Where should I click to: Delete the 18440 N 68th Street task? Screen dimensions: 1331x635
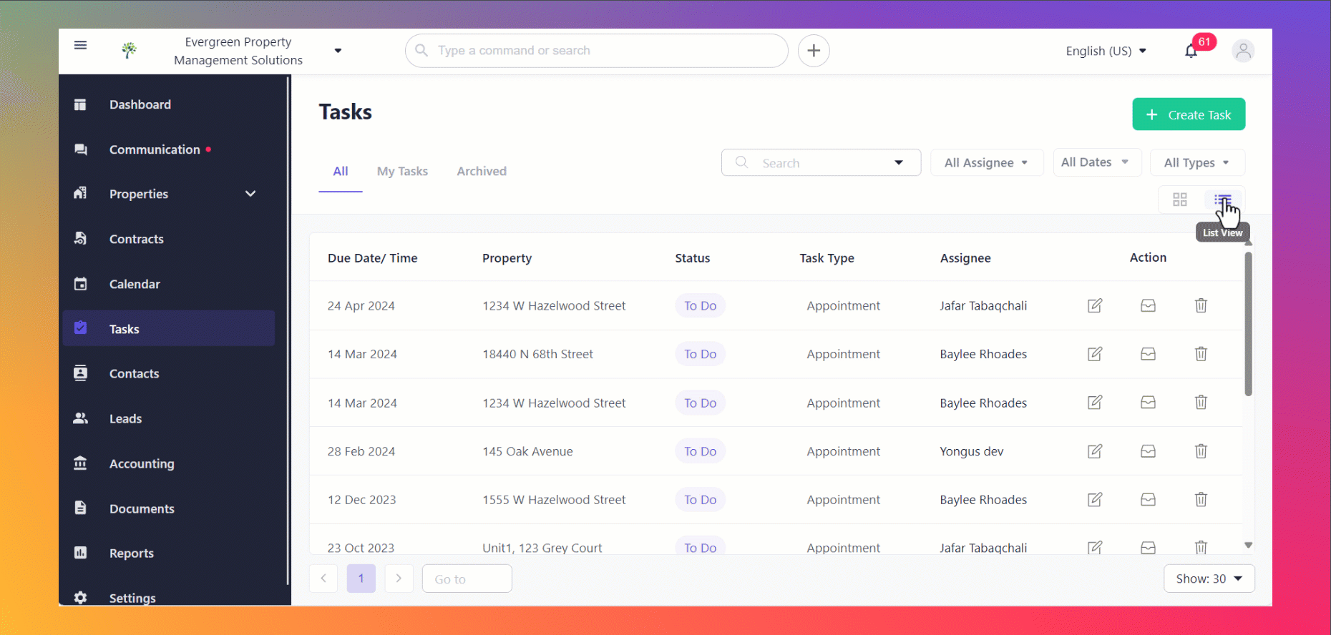pyautogui.click(x=1201, y=354)
